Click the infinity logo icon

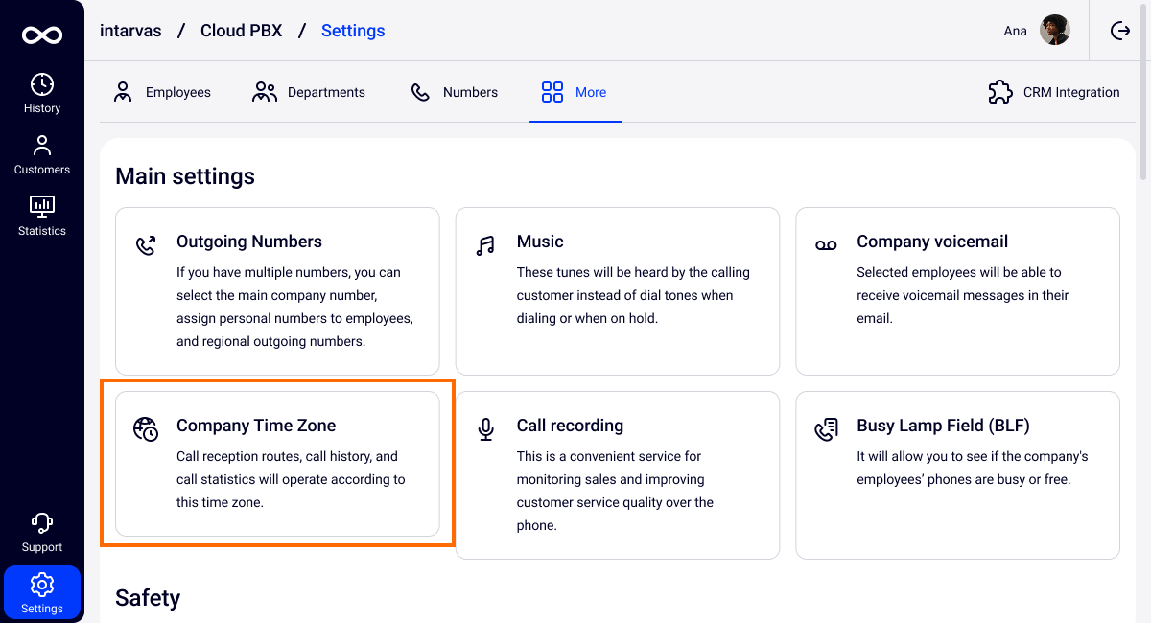42,35
